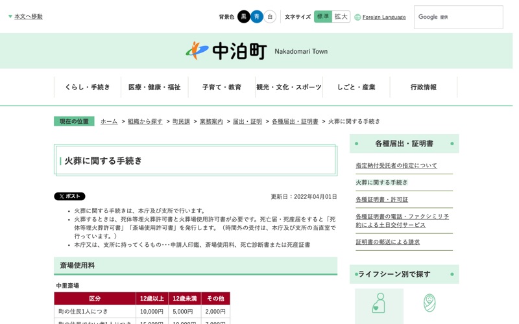Click the 中泊町 site title text
This screenshot has height=324, width=519.
(x=239, y=51)
